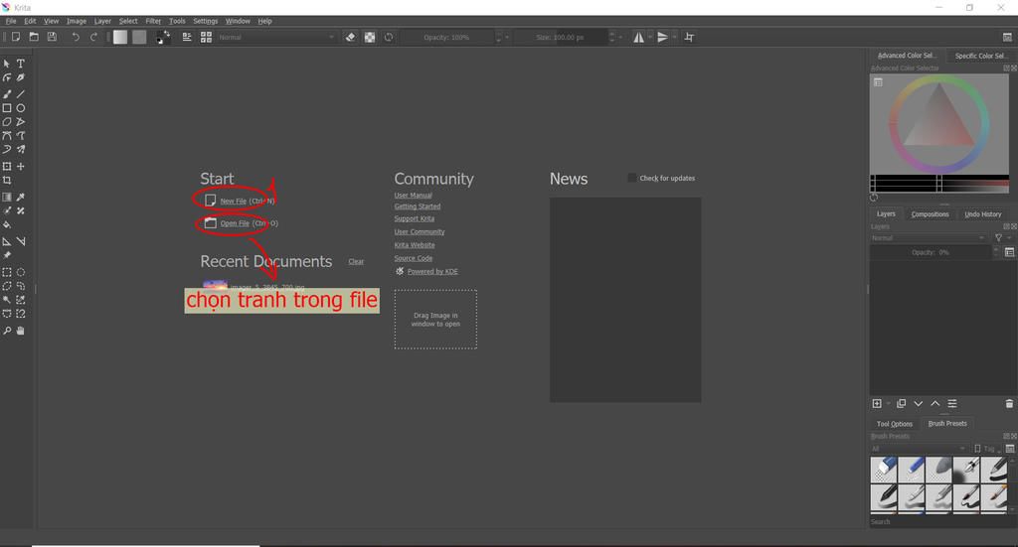Select the Calligraphy tool
Image resolution: width=1018 pixels, height=547 pixels.
pos(21,77)
